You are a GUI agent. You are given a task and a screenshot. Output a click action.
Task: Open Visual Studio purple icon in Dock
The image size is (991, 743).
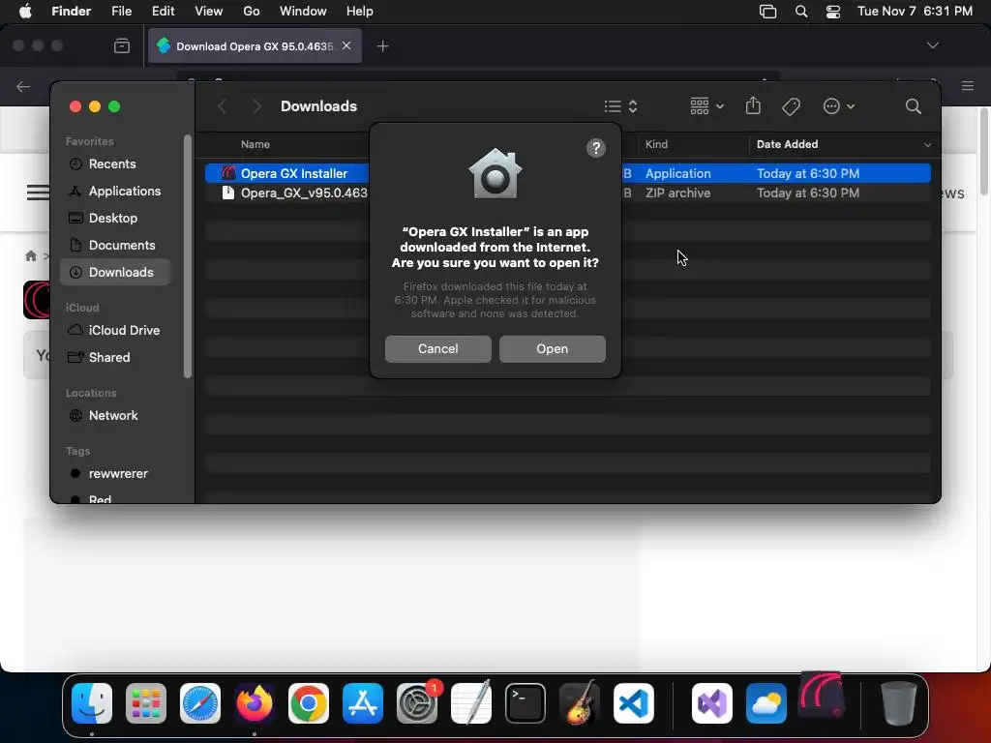(x=712, y=703)
